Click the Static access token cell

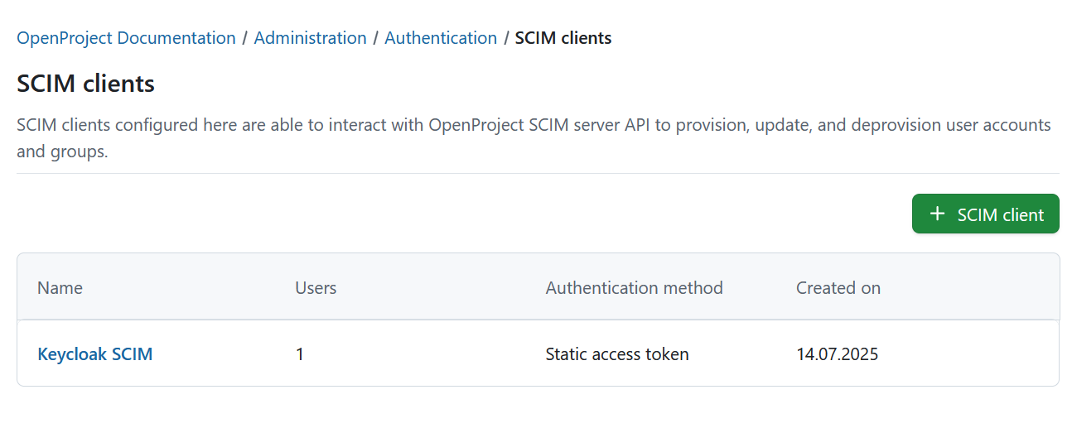point(616,354)
